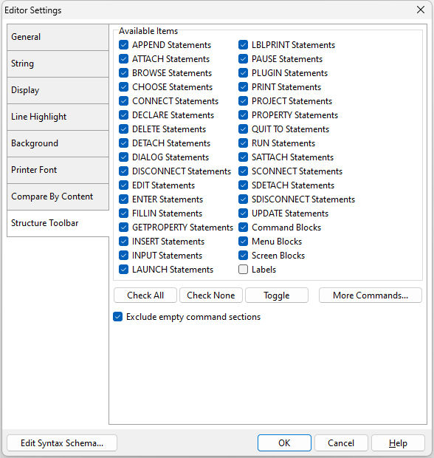Image resolution: width=434 pixels, height=458 pixels.
Task: Uncheck APPEND Statements checkbox
Action: (123, 45)
